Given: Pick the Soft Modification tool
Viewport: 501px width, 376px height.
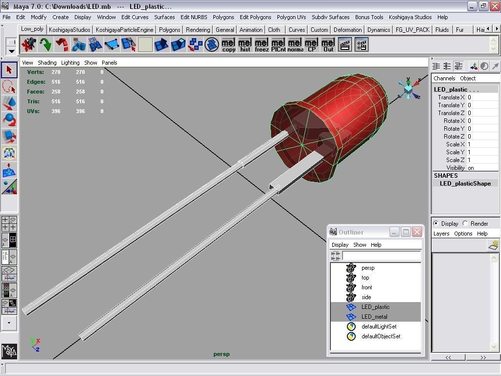Looking at the screenshot, I should pos(9,170).
